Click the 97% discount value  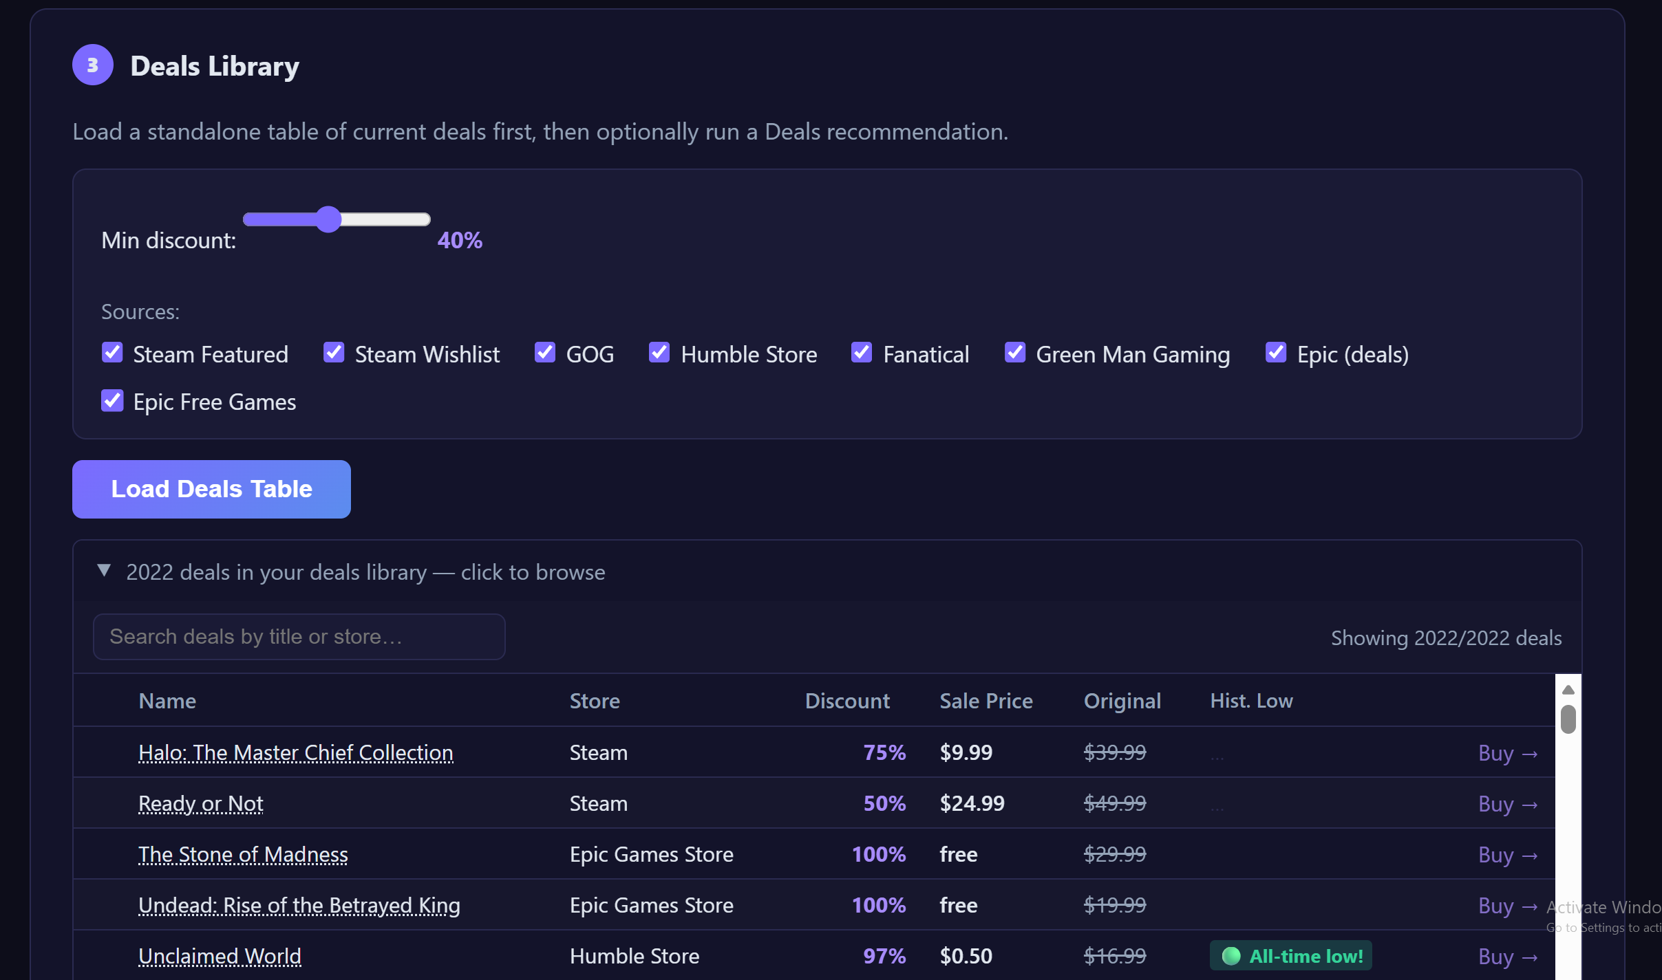tap(884, 956)
